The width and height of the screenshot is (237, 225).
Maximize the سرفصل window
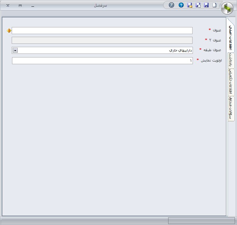pyautogui.click(x=20, y=6)
